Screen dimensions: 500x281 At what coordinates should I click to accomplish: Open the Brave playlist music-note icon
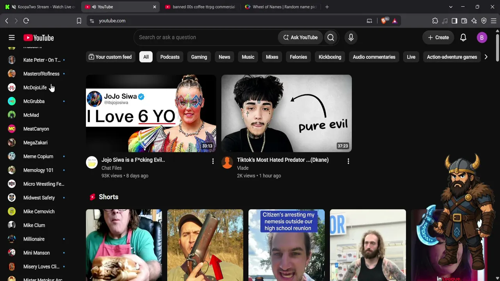click(445, 21)
